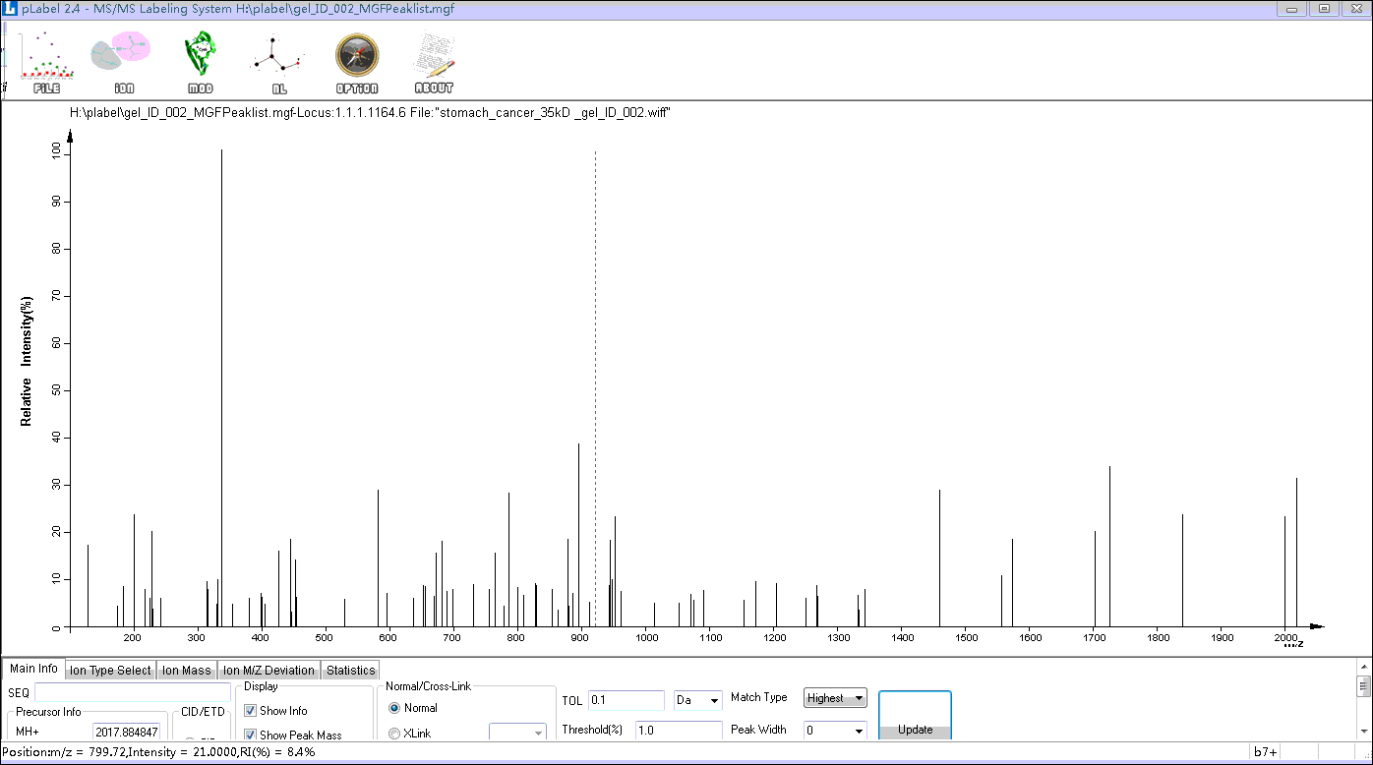Switch to the Ion Type Select tab

(x=110, y=671)
